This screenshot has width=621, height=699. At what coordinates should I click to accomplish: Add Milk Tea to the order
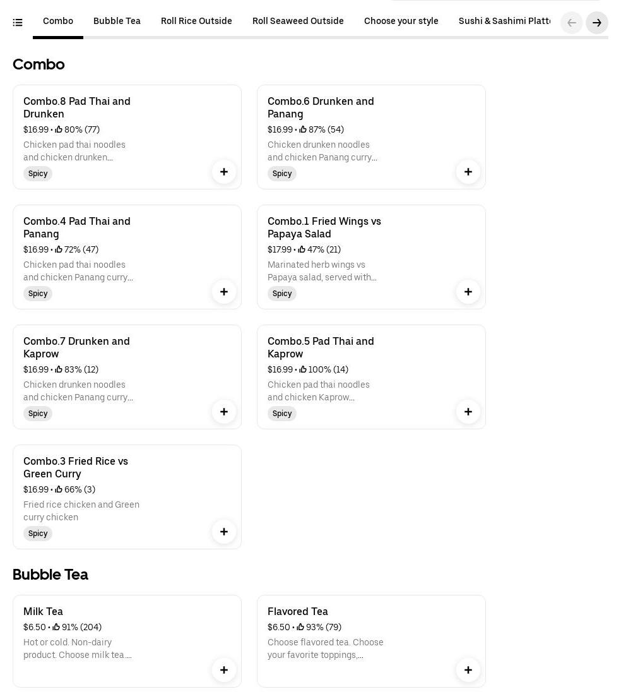click(224, 670)
